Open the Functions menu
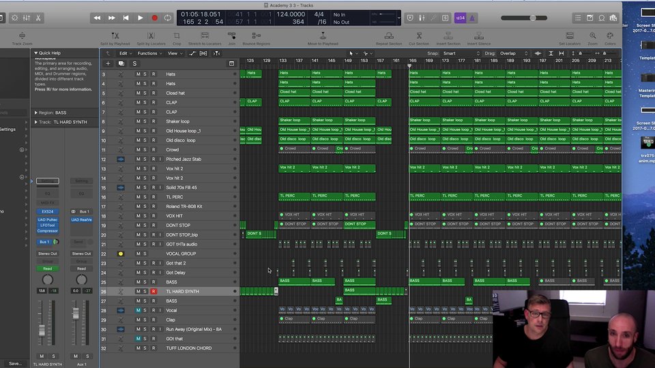Screen dimensions: 655x368 149,53
